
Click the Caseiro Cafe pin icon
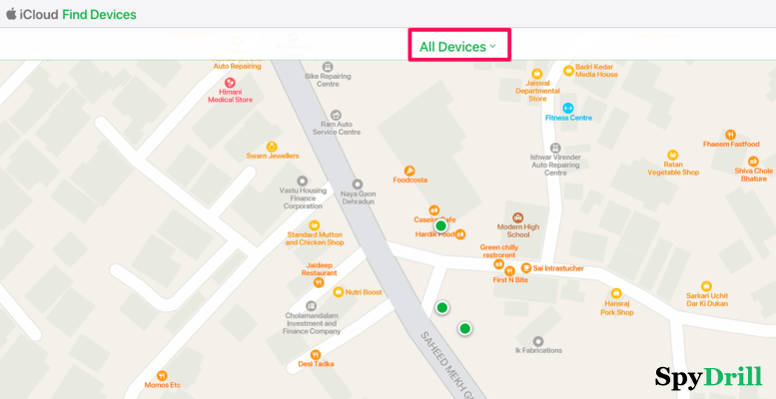coord(434,210)
